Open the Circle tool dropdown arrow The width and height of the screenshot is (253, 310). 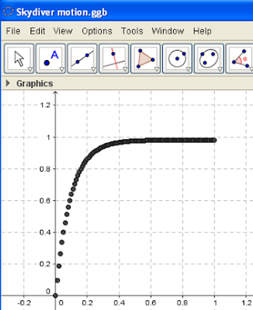pyautogui.click(x=188, y=69)
